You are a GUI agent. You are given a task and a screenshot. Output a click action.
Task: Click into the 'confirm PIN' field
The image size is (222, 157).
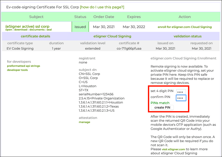(x=181, y=98)
